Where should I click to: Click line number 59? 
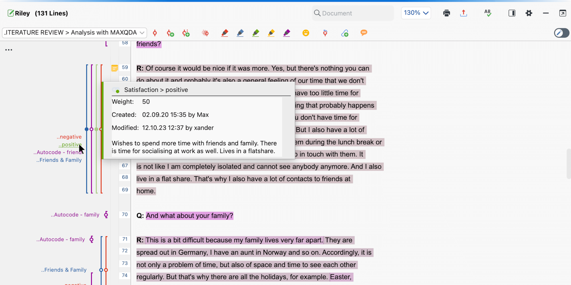tap(125, 67)
